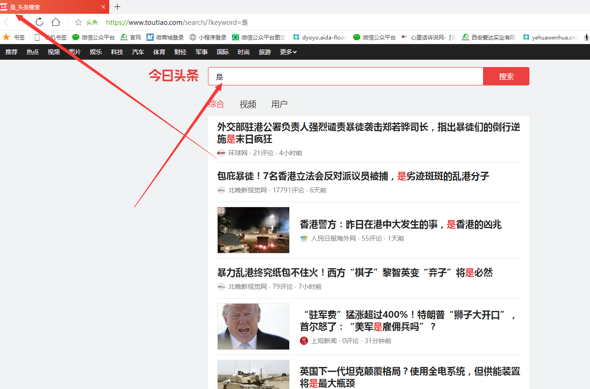Screen dimensions: 590x389
Task: Reload the page with the refresh icon
Action: [x=39, y=22]
